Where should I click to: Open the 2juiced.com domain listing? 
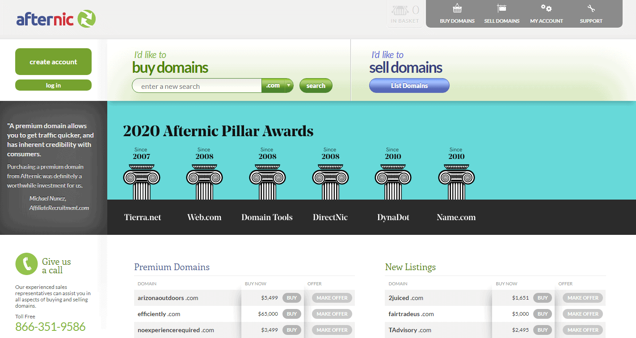point(406,298)
